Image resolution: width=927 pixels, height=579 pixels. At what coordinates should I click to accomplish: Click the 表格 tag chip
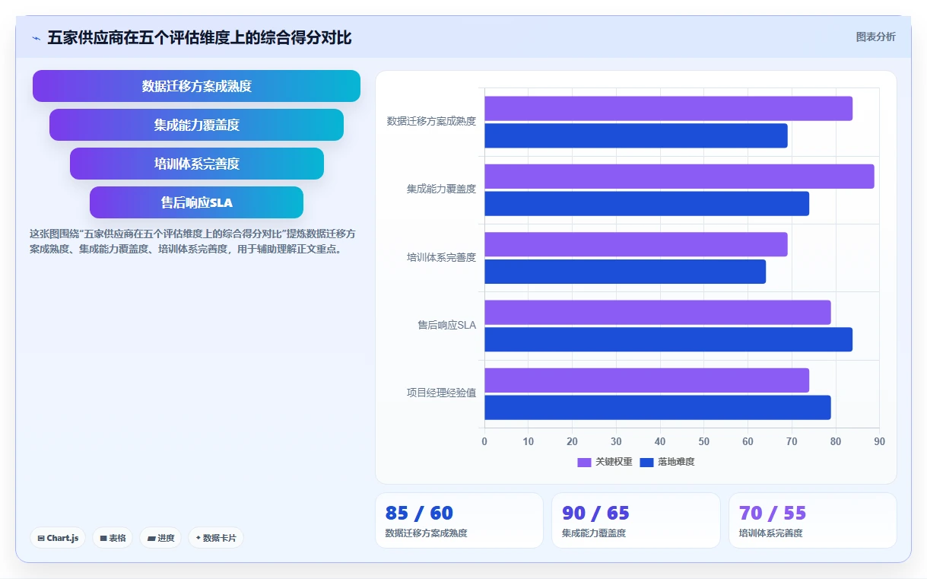click(113, 538)
